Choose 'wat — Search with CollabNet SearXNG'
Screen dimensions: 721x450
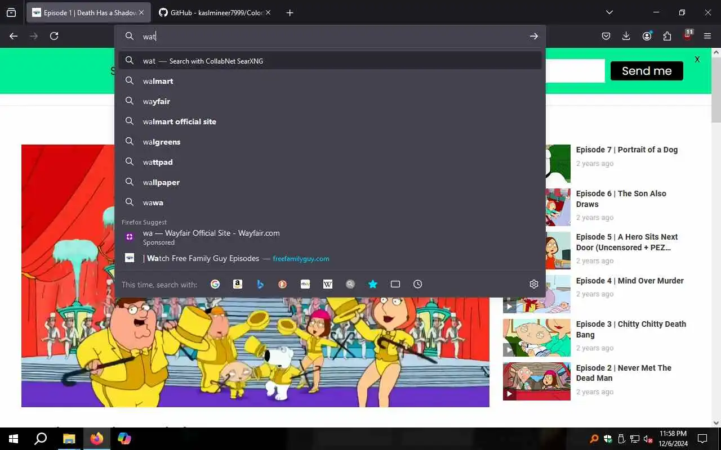pyautogui.click(x=330, y=61)
